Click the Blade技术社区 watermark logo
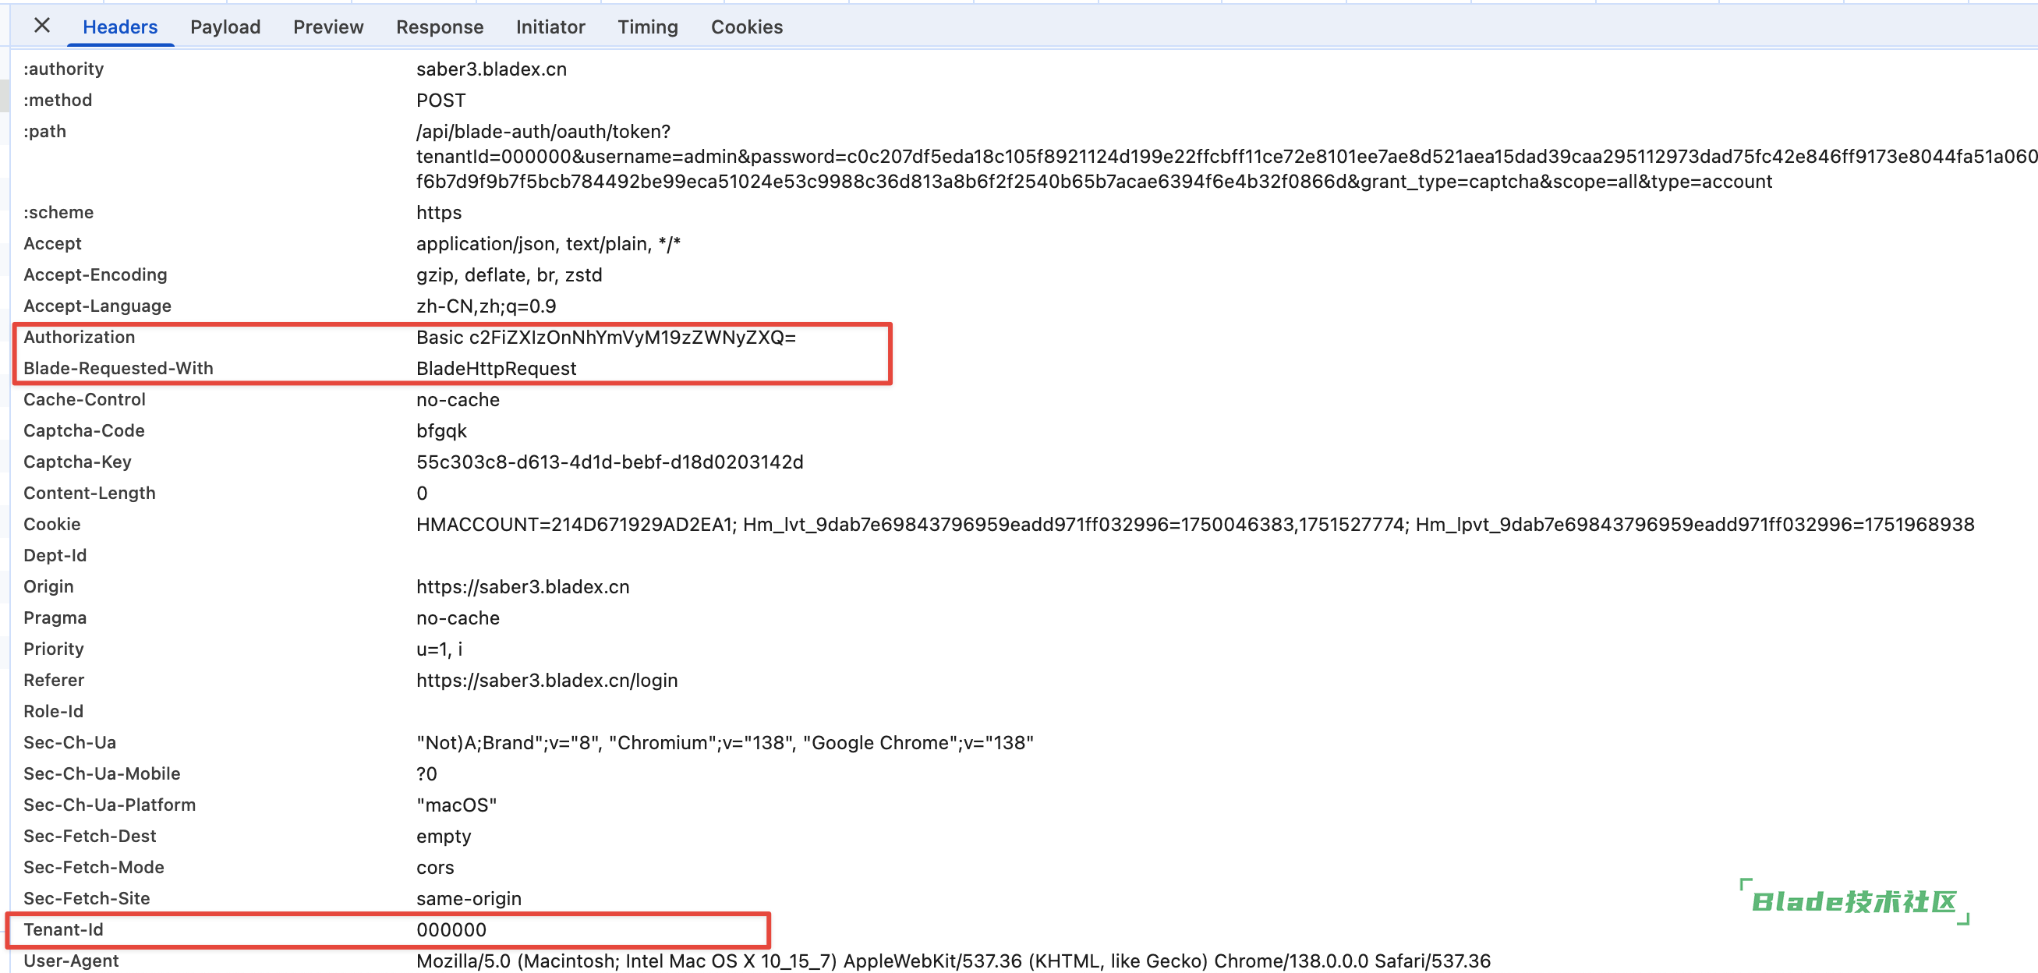This screenshot has width=2038, height=973. (1853, 903)
